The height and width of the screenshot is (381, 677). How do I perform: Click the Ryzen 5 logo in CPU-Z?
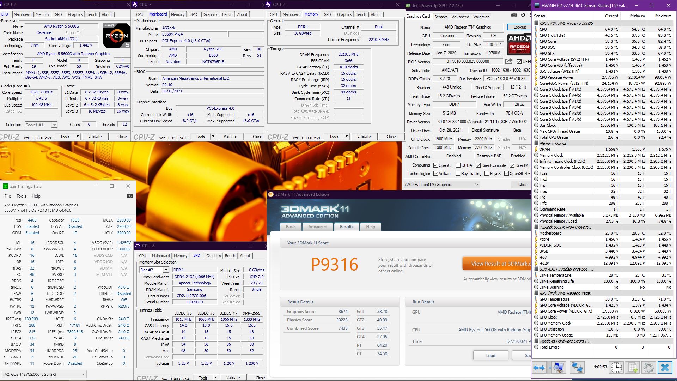(117, 35)
